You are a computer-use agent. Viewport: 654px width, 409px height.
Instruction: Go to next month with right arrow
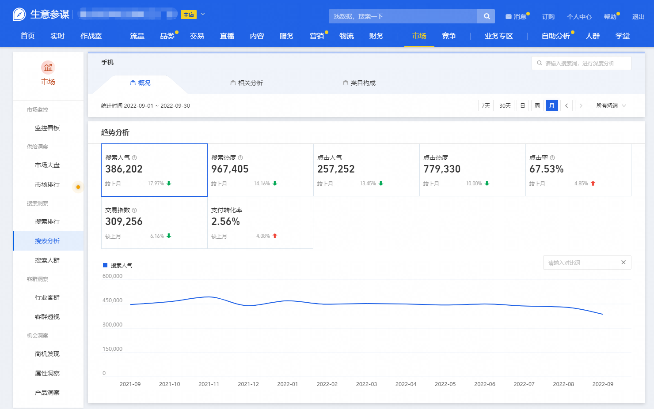click(581, 105)
